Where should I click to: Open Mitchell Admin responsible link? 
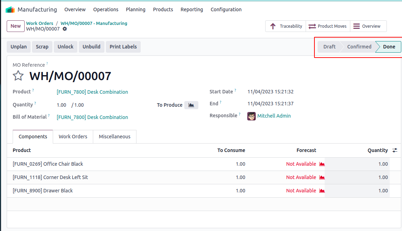274,116
